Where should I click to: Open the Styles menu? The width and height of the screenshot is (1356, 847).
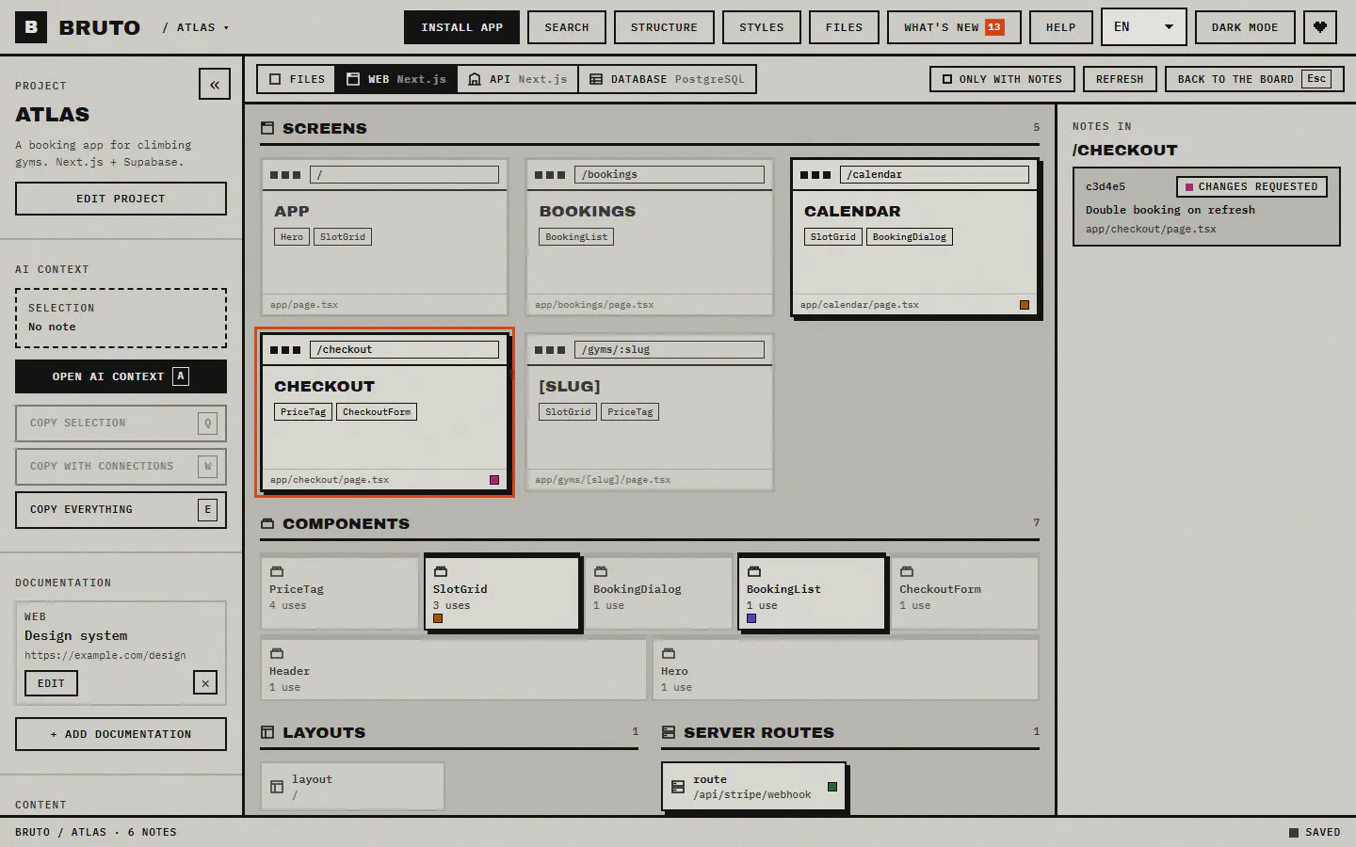click(762, 27)
